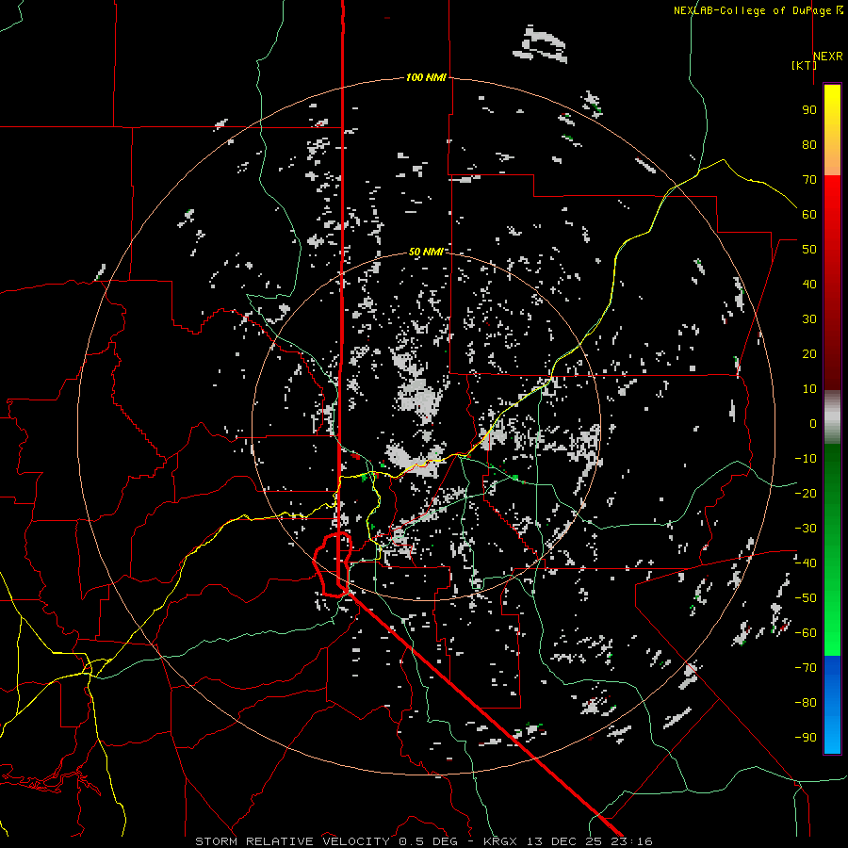Click the -70 value on velocity scale
The height and width of the screenshot is (848, 848).
[x=806, y=668]
